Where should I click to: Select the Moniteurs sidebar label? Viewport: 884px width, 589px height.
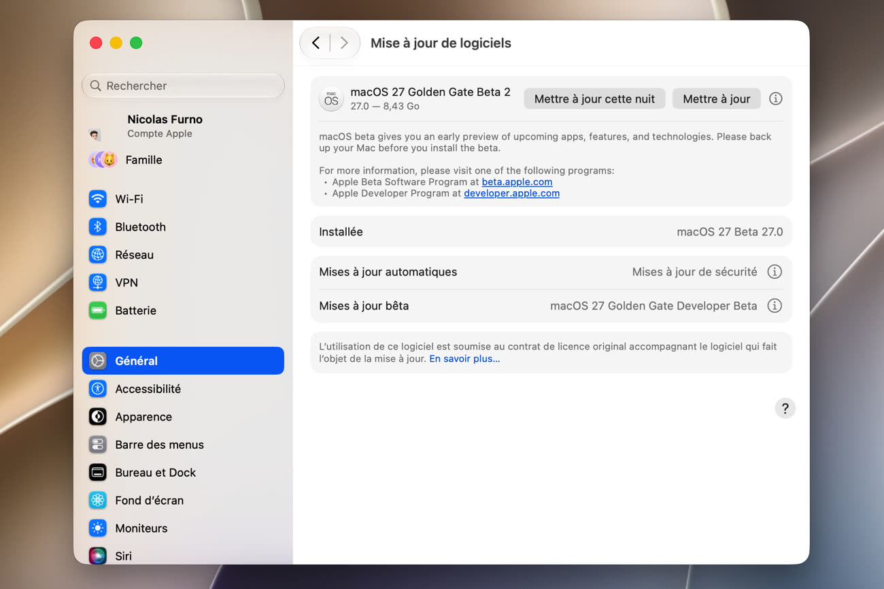pos(141,528)
